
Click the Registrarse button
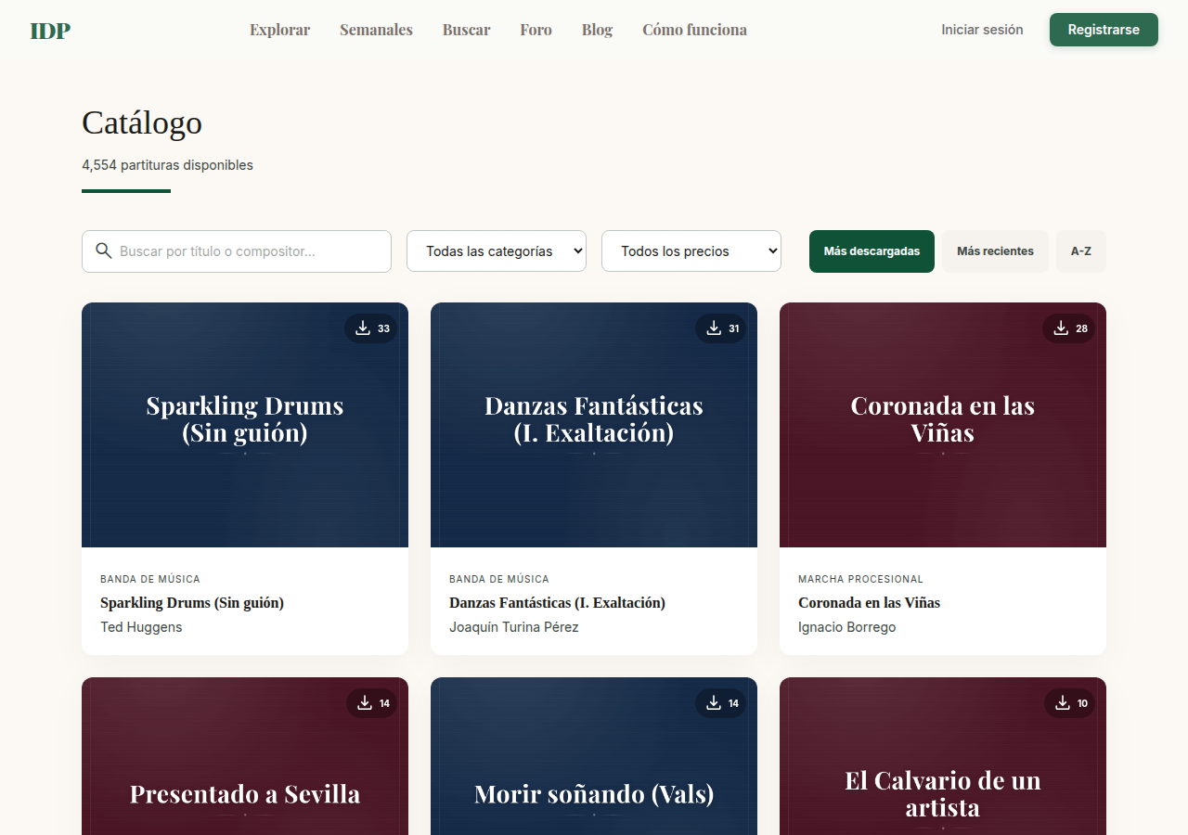tap(1104, 30)
